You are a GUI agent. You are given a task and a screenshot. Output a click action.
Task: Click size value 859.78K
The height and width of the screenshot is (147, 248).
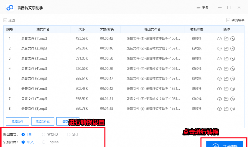[x=82, y=109]
